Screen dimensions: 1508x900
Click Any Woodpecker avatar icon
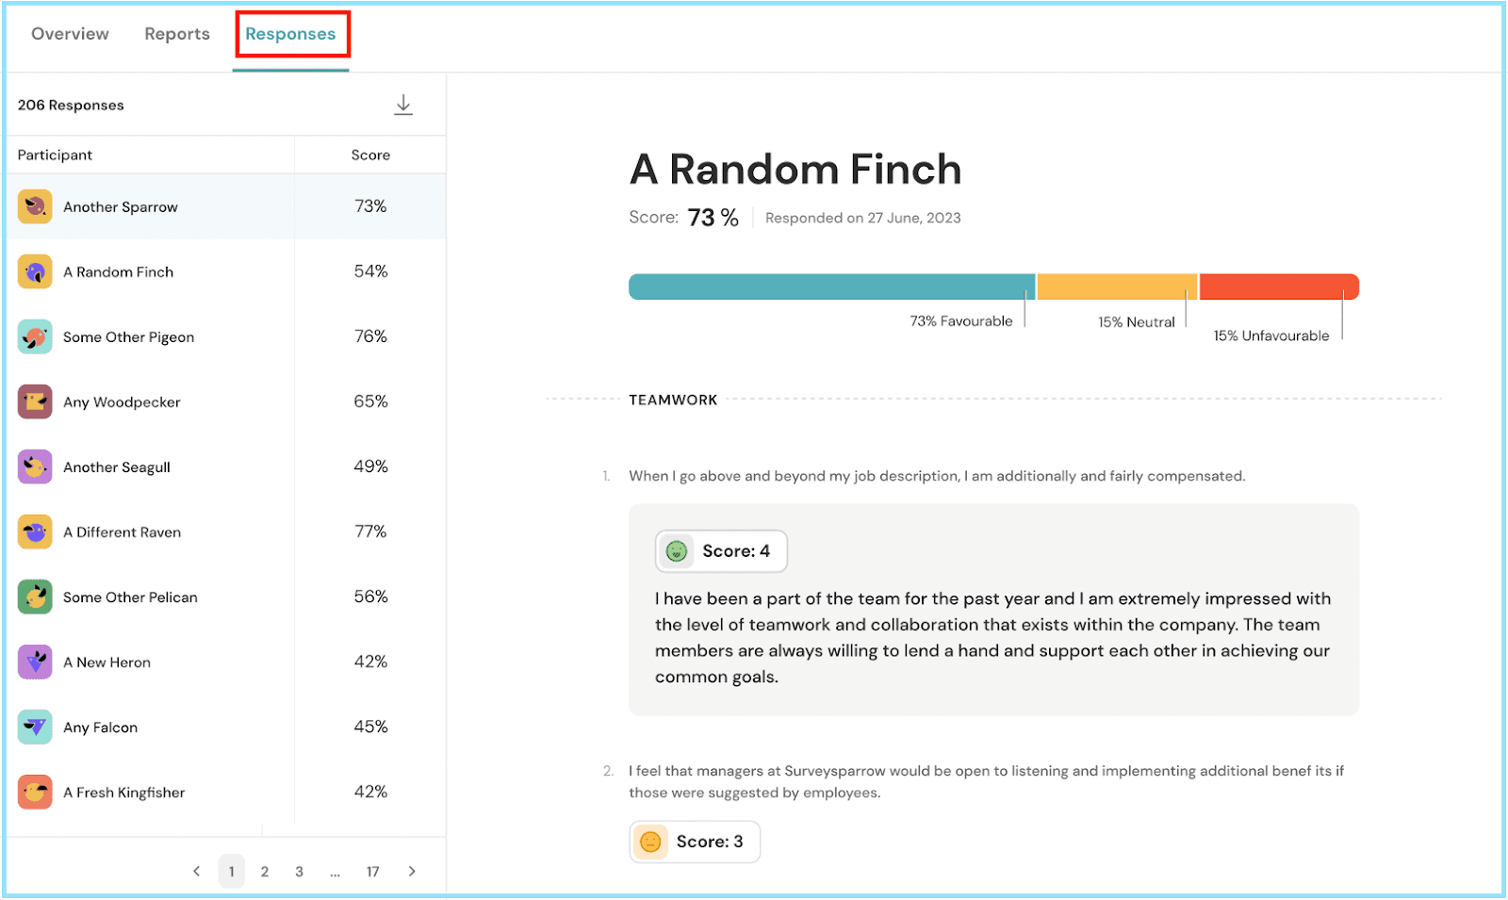pos(35,401)
